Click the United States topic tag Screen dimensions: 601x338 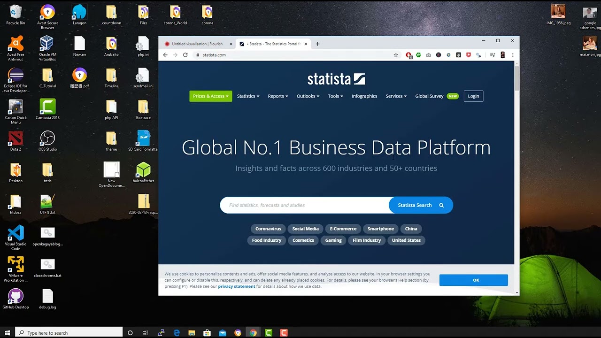[406, 240]
